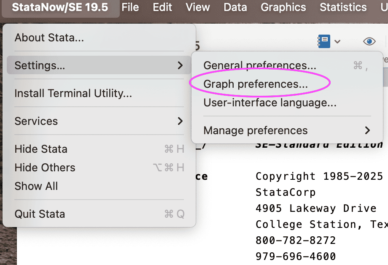Open Graph preferences from the Settings submenu

tap(256, 84)
